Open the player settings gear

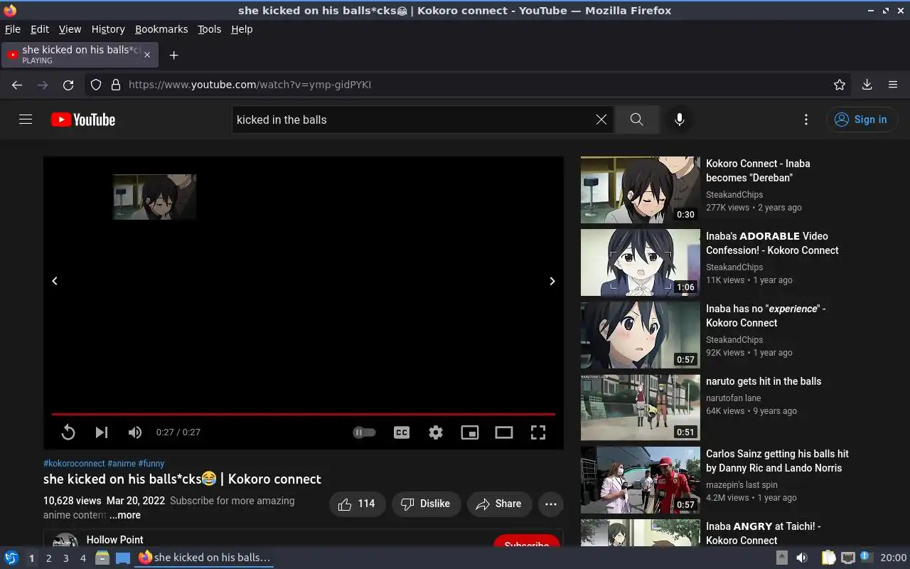tap(436, 432)
